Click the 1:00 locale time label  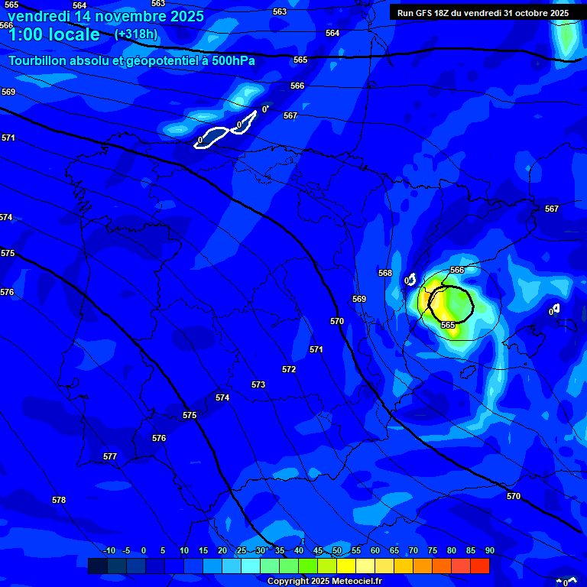[54, 34]
